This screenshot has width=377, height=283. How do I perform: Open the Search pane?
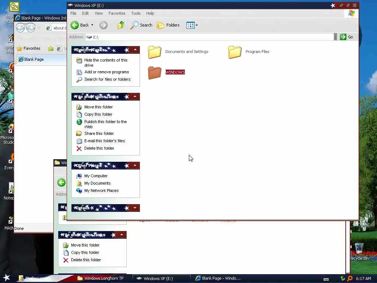coord(141,25)
